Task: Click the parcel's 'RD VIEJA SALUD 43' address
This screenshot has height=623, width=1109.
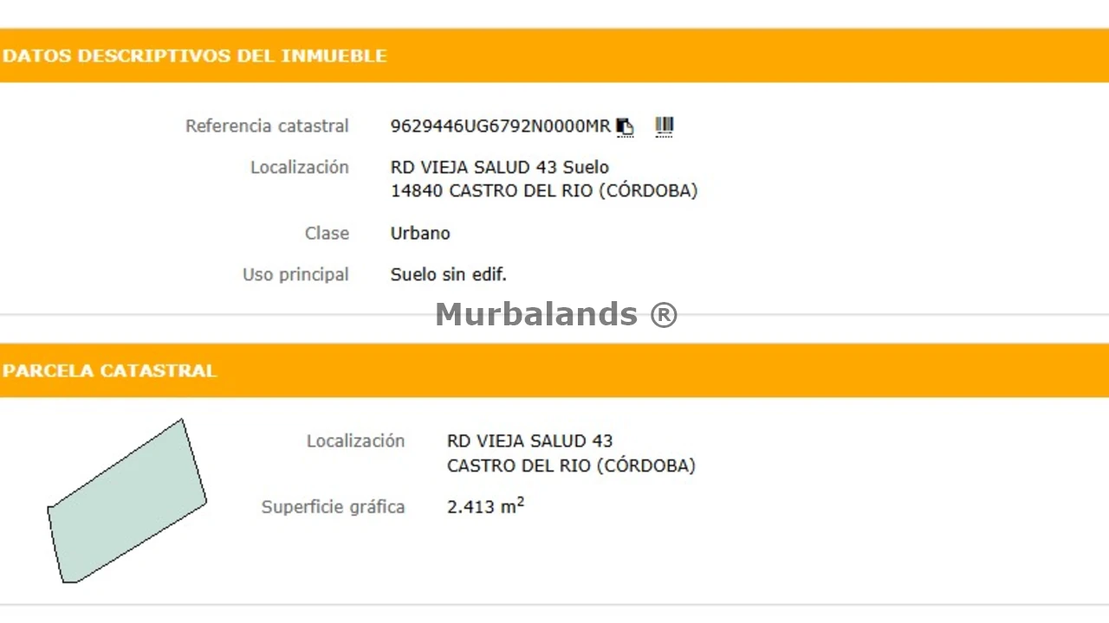Action: [x=529, y=441]
